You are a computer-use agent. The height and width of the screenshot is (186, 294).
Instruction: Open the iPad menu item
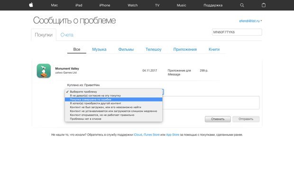(x=79, y=5)
